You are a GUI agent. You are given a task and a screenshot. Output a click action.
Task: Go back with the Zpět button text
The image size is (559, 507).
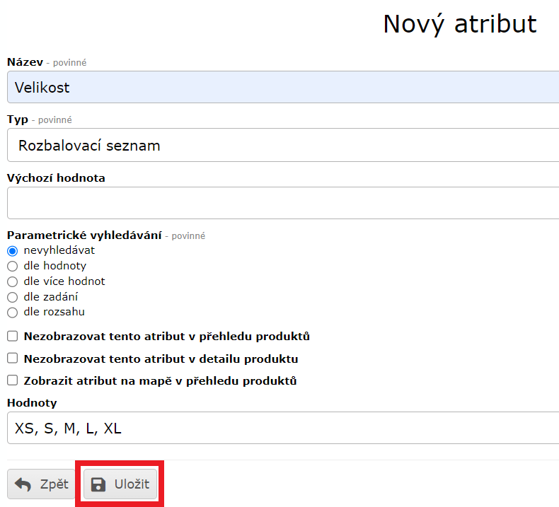pos(54,484)
